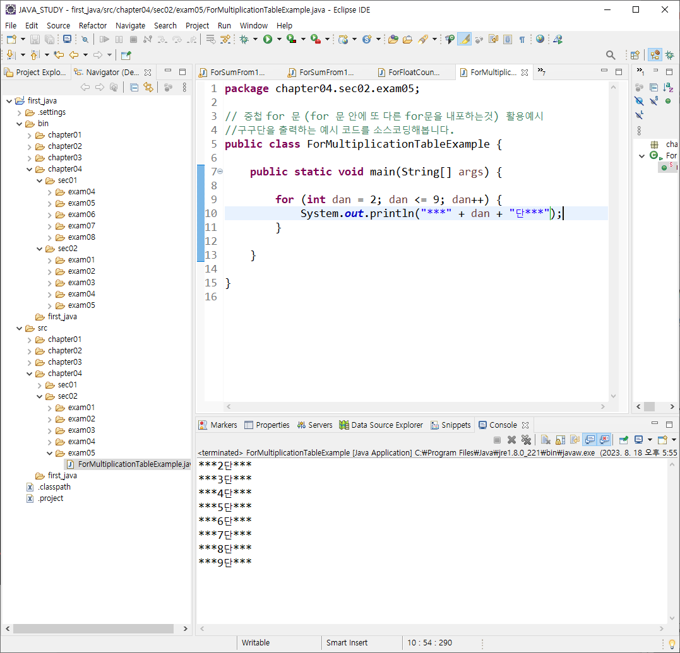Viewport: 680px width, 653px height.
Task: Toggle Block Selection Mode icon
Action: click(x=508, y=39)
